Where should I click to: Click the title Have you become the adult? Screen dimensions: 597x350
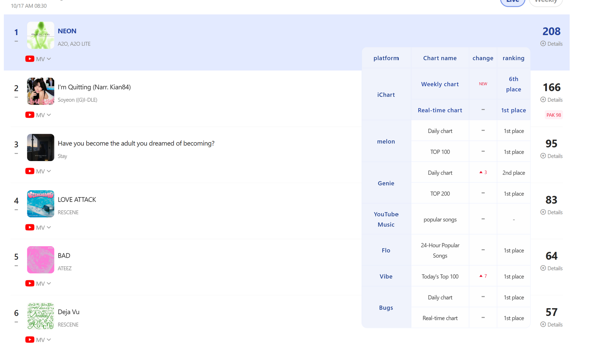point(136,143)
